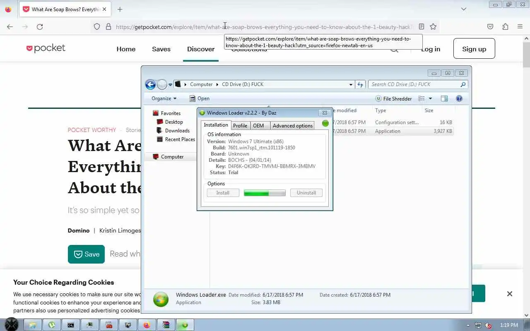Image resolution: width=530 pixels, height=331 pixels.
Task: Click Open in the Explorer toolbar
Action: click(x=200, y=98)
